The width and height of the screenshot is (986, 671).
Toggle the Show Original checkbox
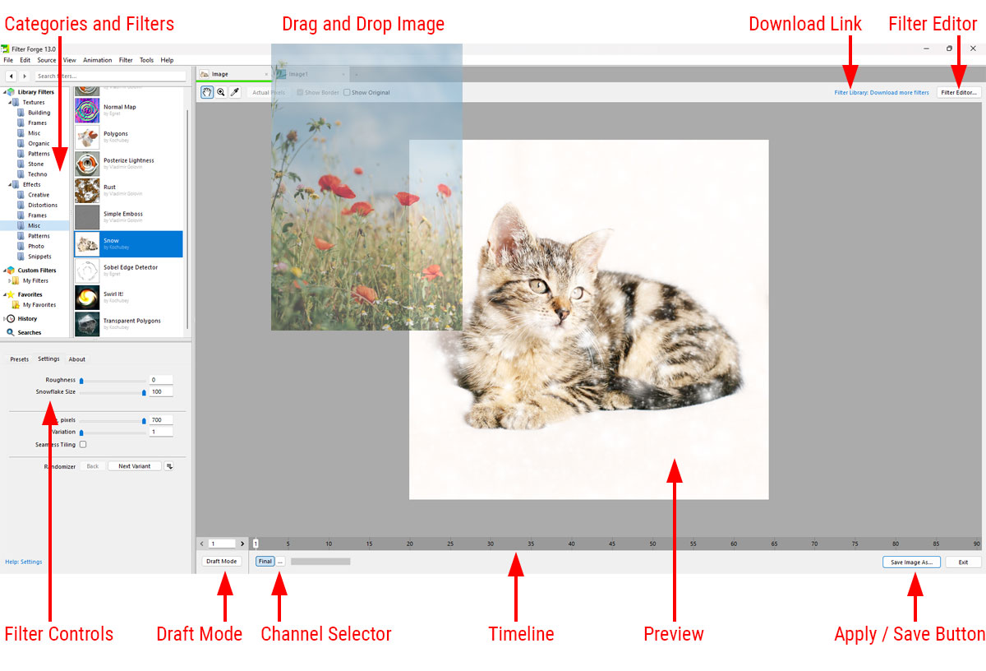click(347, 93)
